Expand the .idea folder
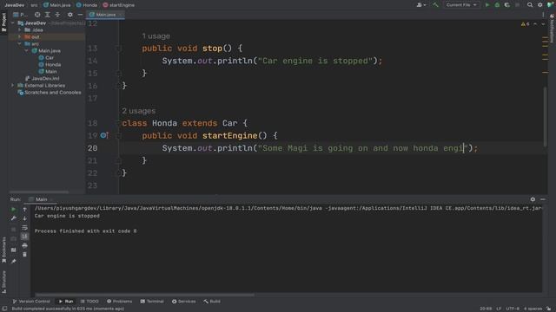 [x=19, y=30]
